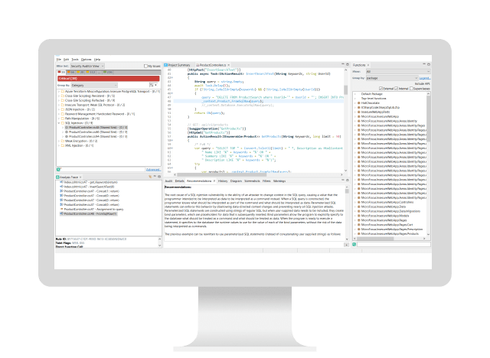Select trace node Assignment to query
490x358 pixels.
coord(93,209)
